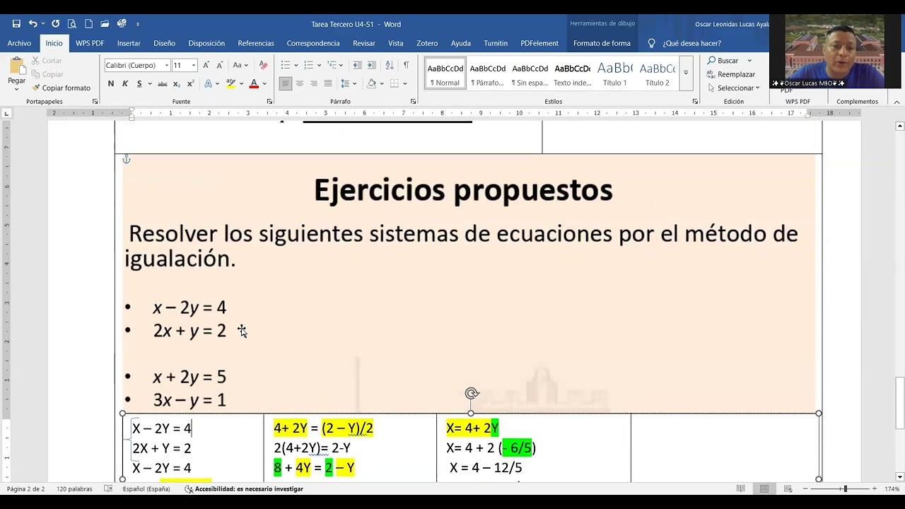Justify paragraph text

tap(328, 83)
